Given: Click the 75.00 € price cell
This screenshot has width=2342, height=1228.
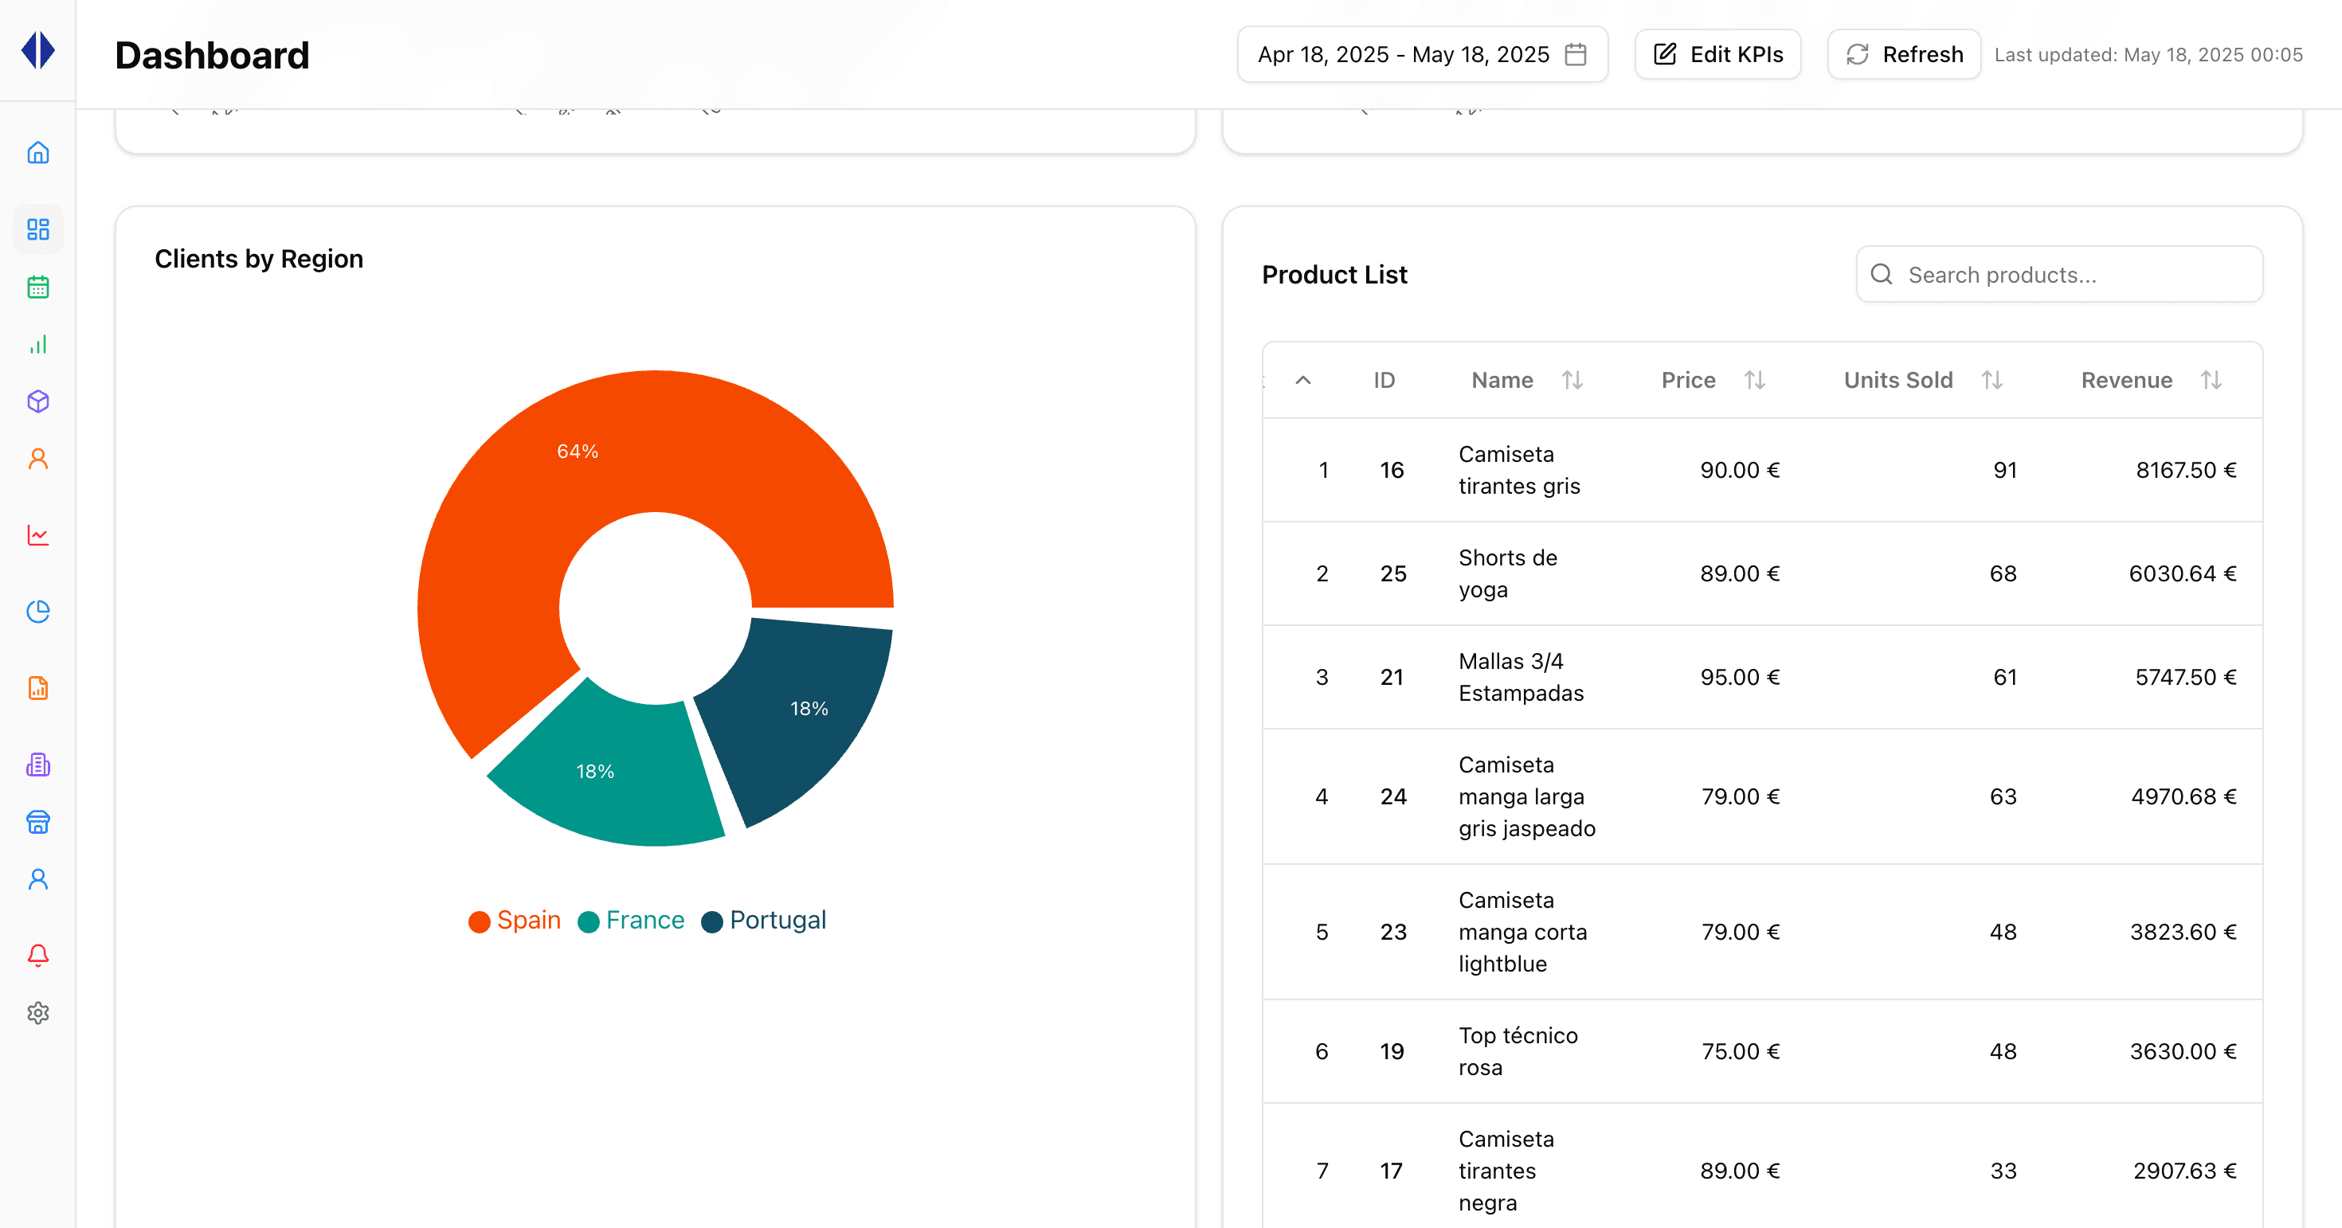Looking at the screenshot, I should pos(1740,1052).
